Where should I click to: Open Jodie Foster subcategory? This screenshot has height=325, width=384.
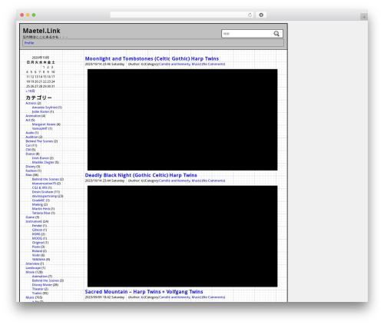[x=41, y=111]
